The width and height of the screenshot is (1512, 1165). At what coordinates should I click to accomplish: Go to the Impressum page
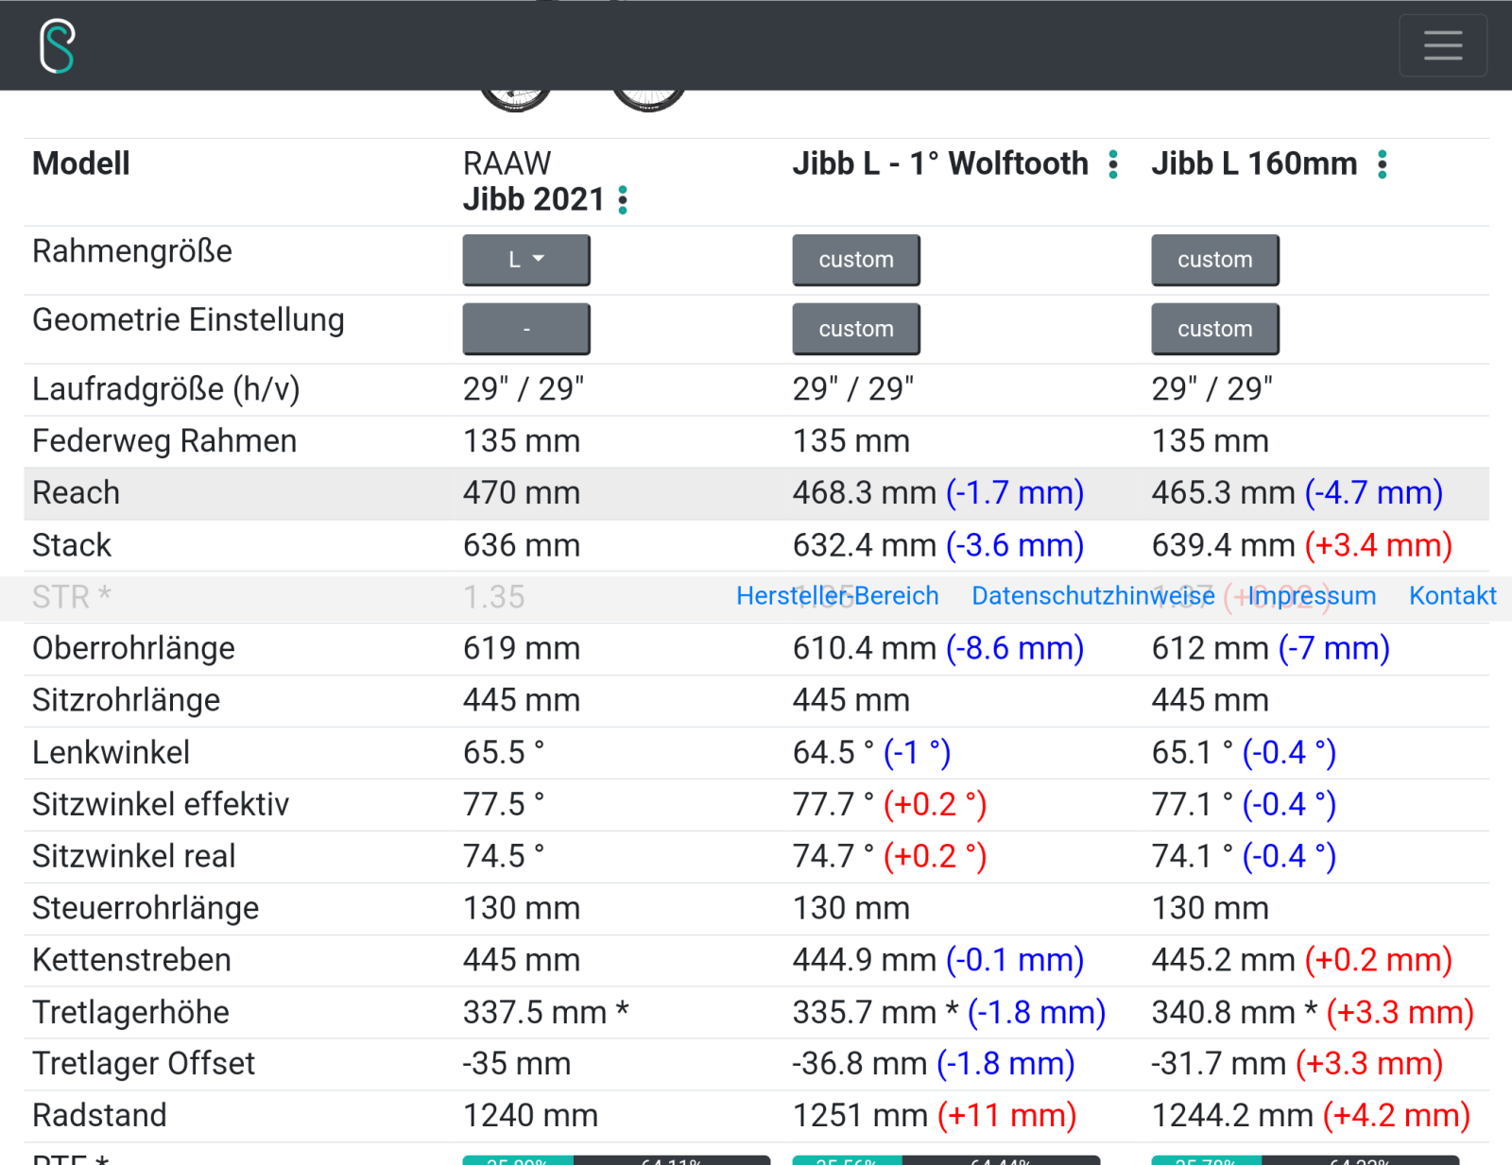[x=1312, y=596]
